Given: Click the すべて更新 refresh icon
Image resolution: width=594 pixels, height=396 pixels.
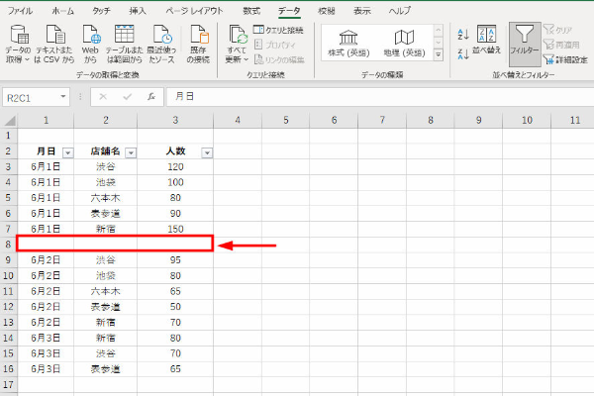Looking at the screenshot, I should pyautogui.click(x=238, y=41).
